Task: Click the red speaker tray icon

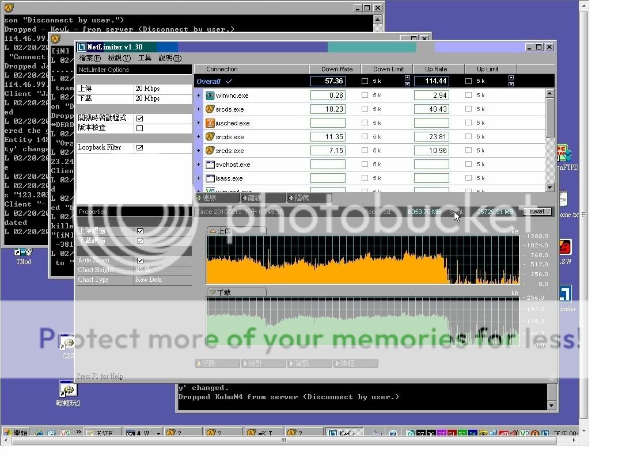Action: pos(514,434)
